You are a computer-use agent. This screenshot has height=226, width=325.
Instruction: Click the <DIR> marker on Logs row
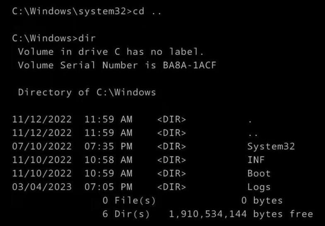(x=171, y=187)
